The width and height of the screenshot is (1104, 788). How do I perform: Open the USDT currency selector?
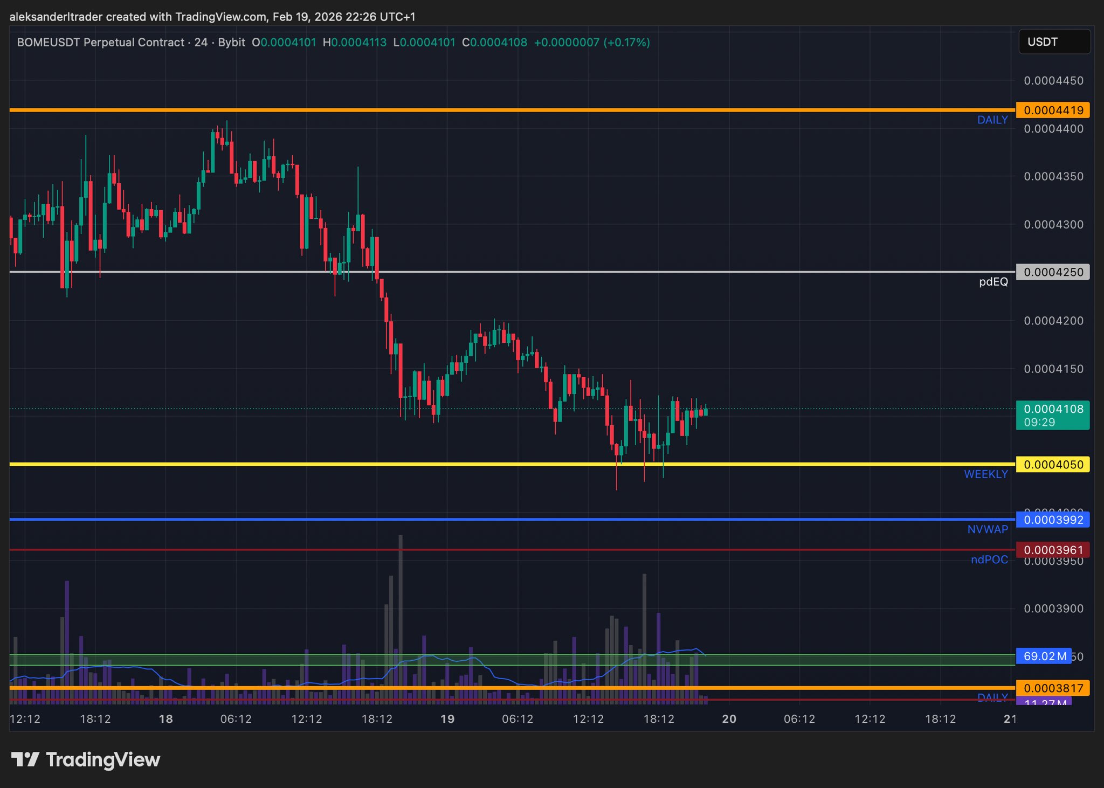(1053, 42)
